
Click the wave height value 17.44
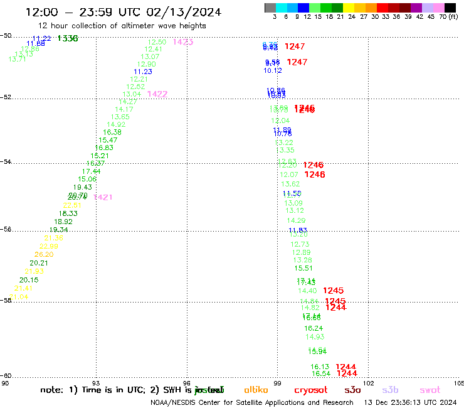tap(91, 171)
